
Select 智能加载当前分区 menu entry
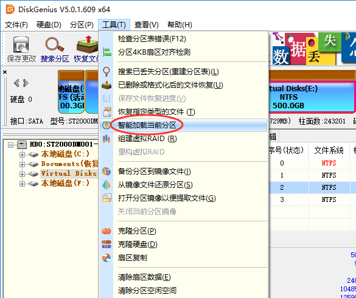pyautogui.click(x=183, y=125)
